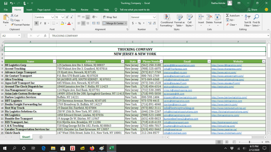Open the Email column filter dropdown
Image resolution: width=271 pixels, height=152 pixels.
[x=209, y=61]
